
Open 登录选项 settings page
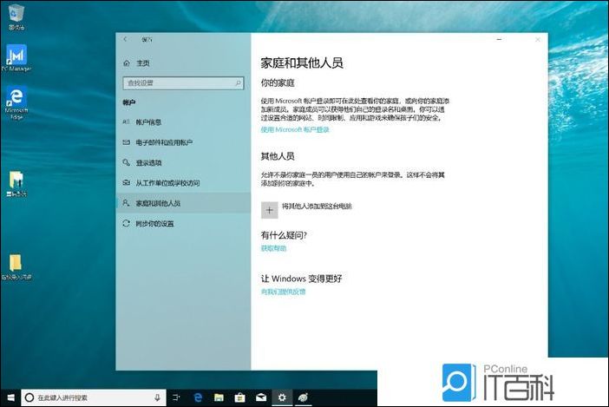click(x=183, y=162)
